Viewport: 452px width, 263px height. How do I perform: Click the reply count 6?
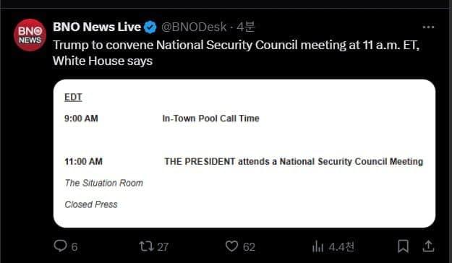point(74,247)
